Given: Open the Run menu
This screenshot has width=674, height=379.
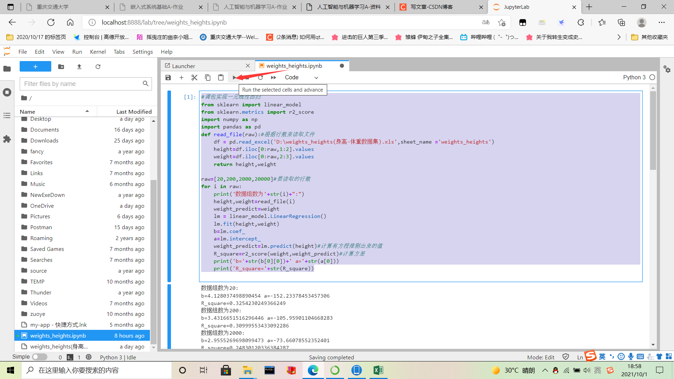Looking at the screenshot, I should point(77,52).
